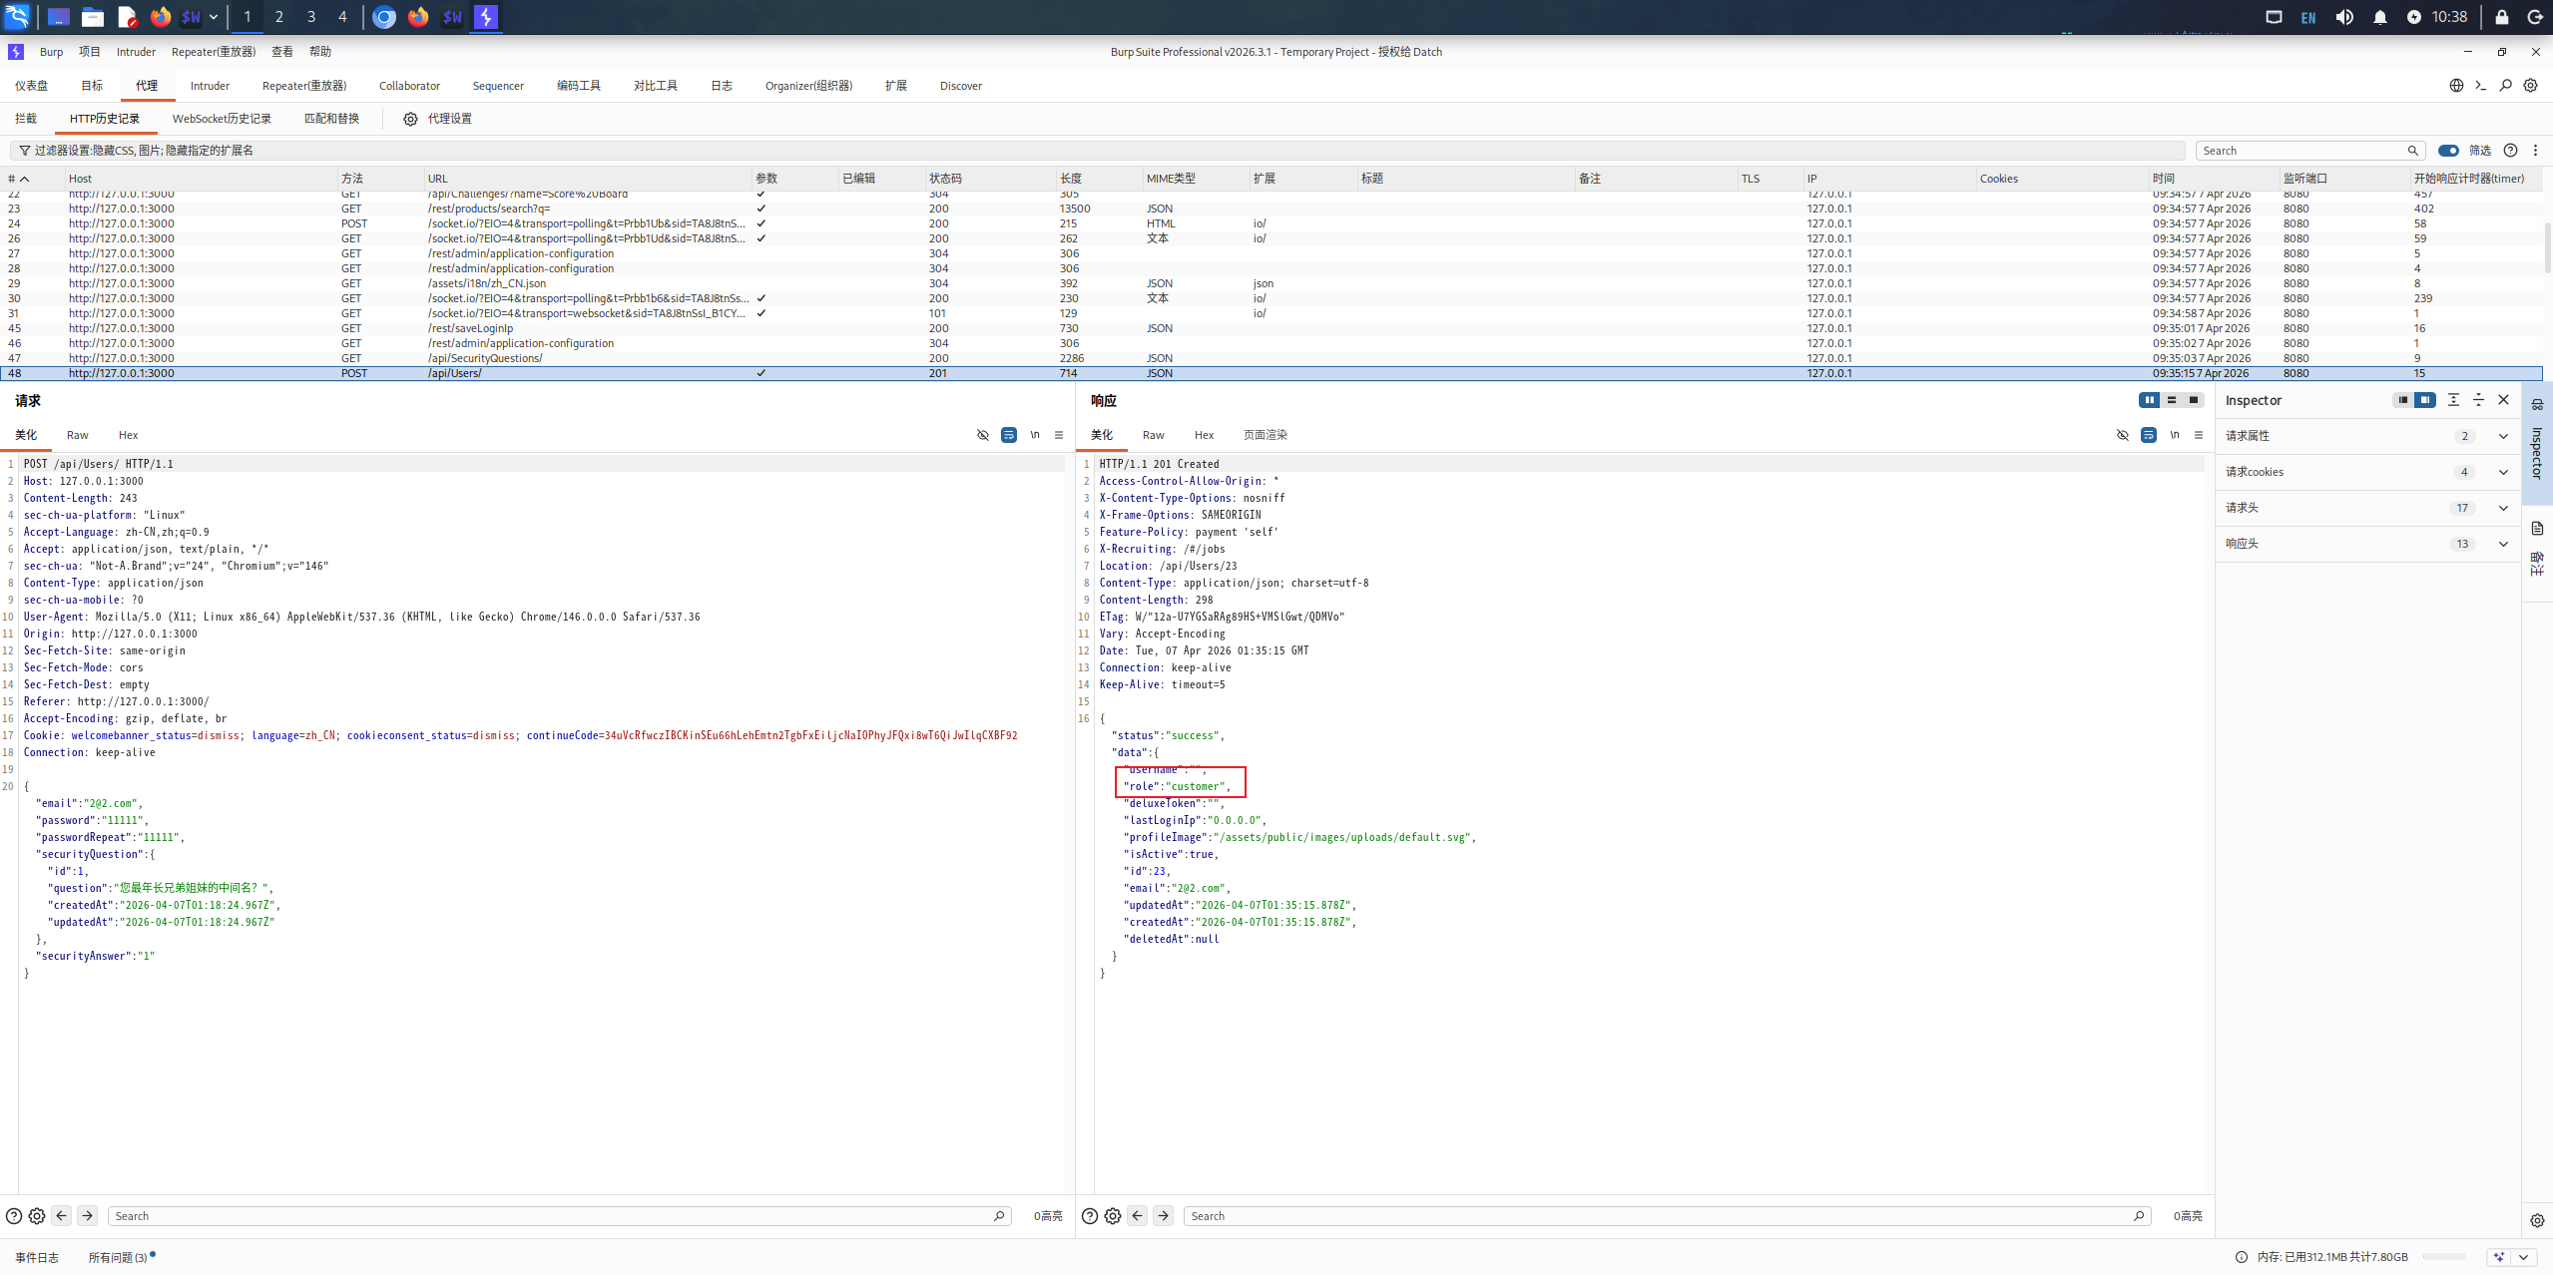Viewport: 2553px width, 1275px height.
Task: Open the terminal dropdown arrow in panel
Action: pyautogui.click(x=214, y=17)
